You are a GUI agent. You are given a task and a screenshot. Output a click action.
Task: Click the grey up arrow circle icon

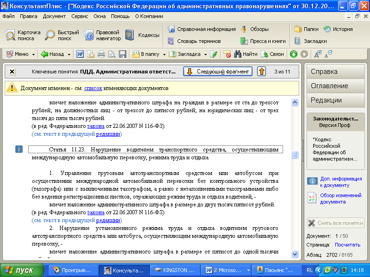(304, 54)
